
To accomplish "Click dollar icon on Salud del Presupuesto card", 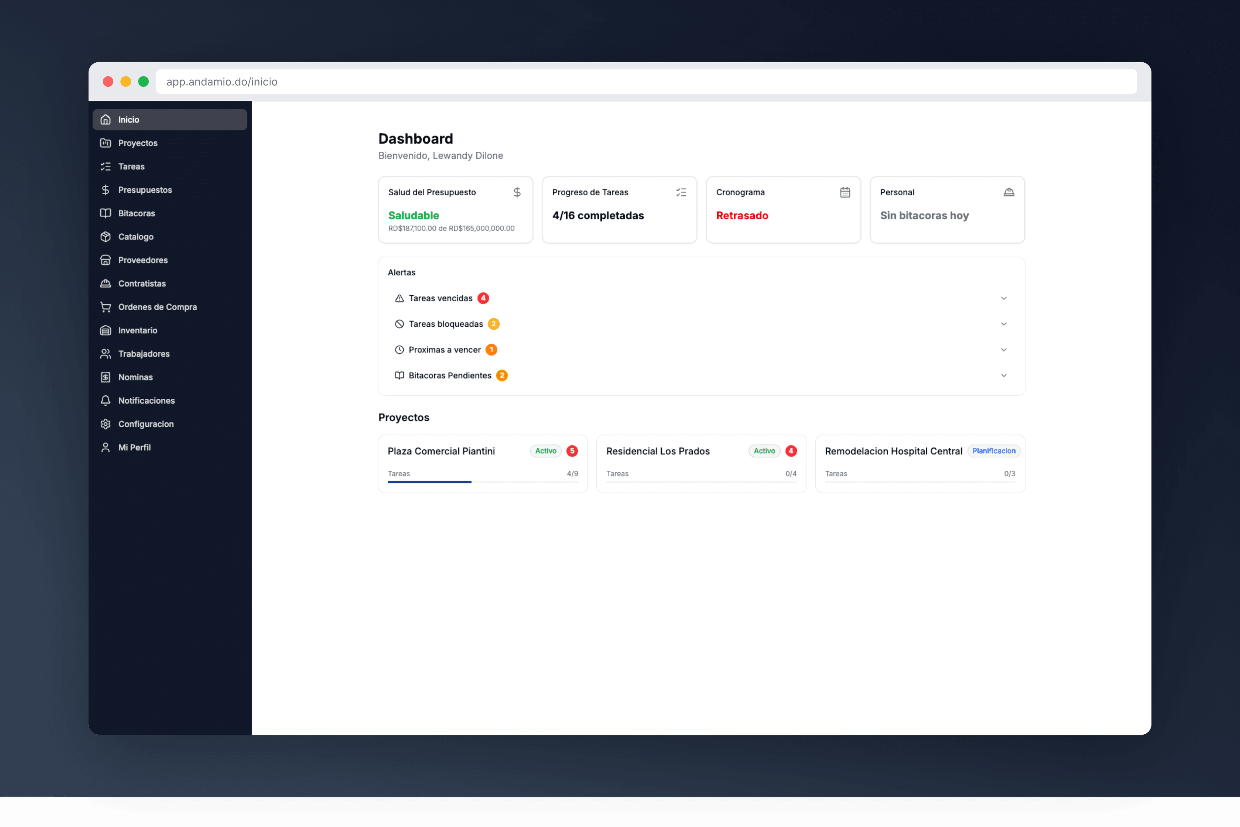I will pos(517,192).
